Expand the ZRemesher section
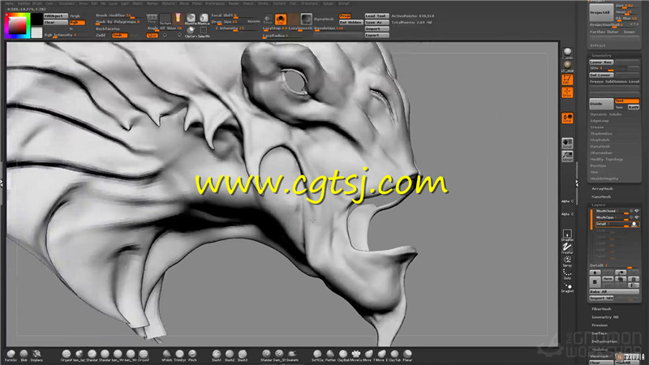Screen dimensions: 649x365 (601, 152)
